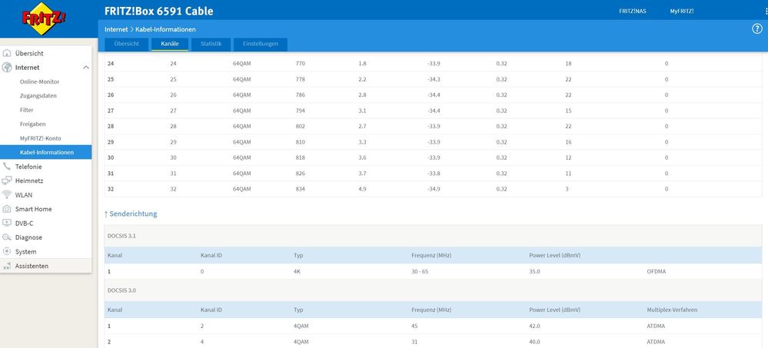Click frequency 778 in channel 25 row
Image resolution: width=768 pixels, height=348 pixels.
(x=301, y=79)
